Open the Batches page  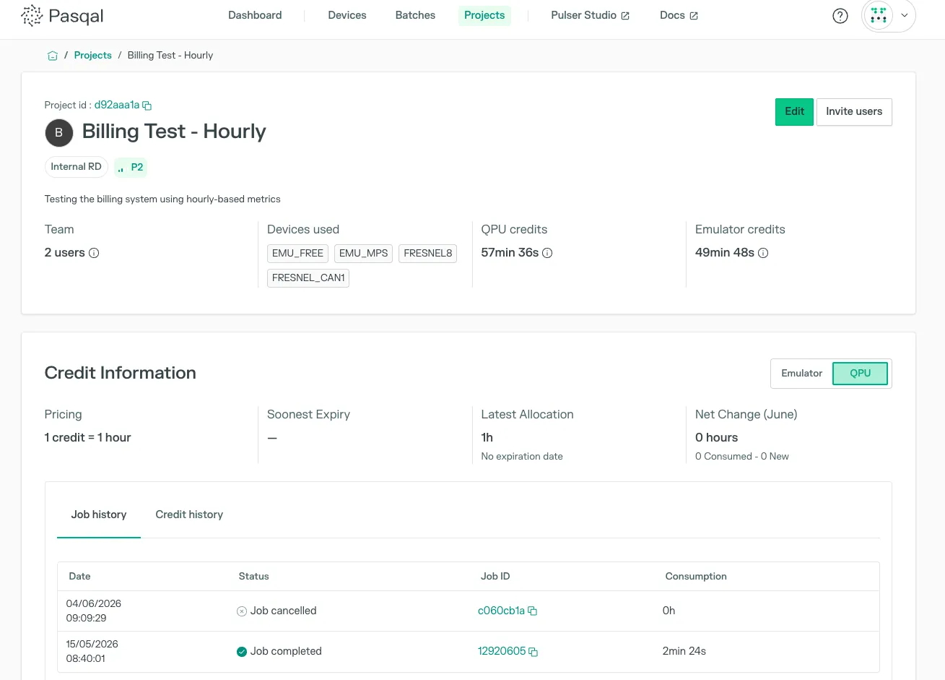click(x=415, y=15)
